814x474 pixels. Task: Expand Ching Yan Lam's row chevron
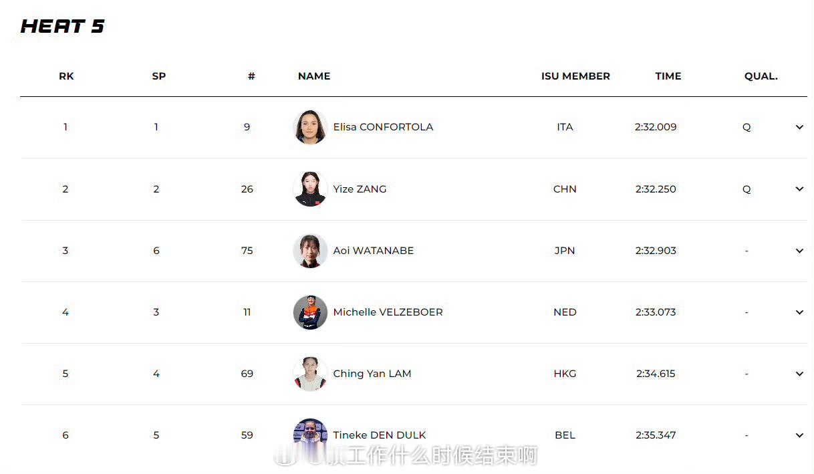coord(799,374)
